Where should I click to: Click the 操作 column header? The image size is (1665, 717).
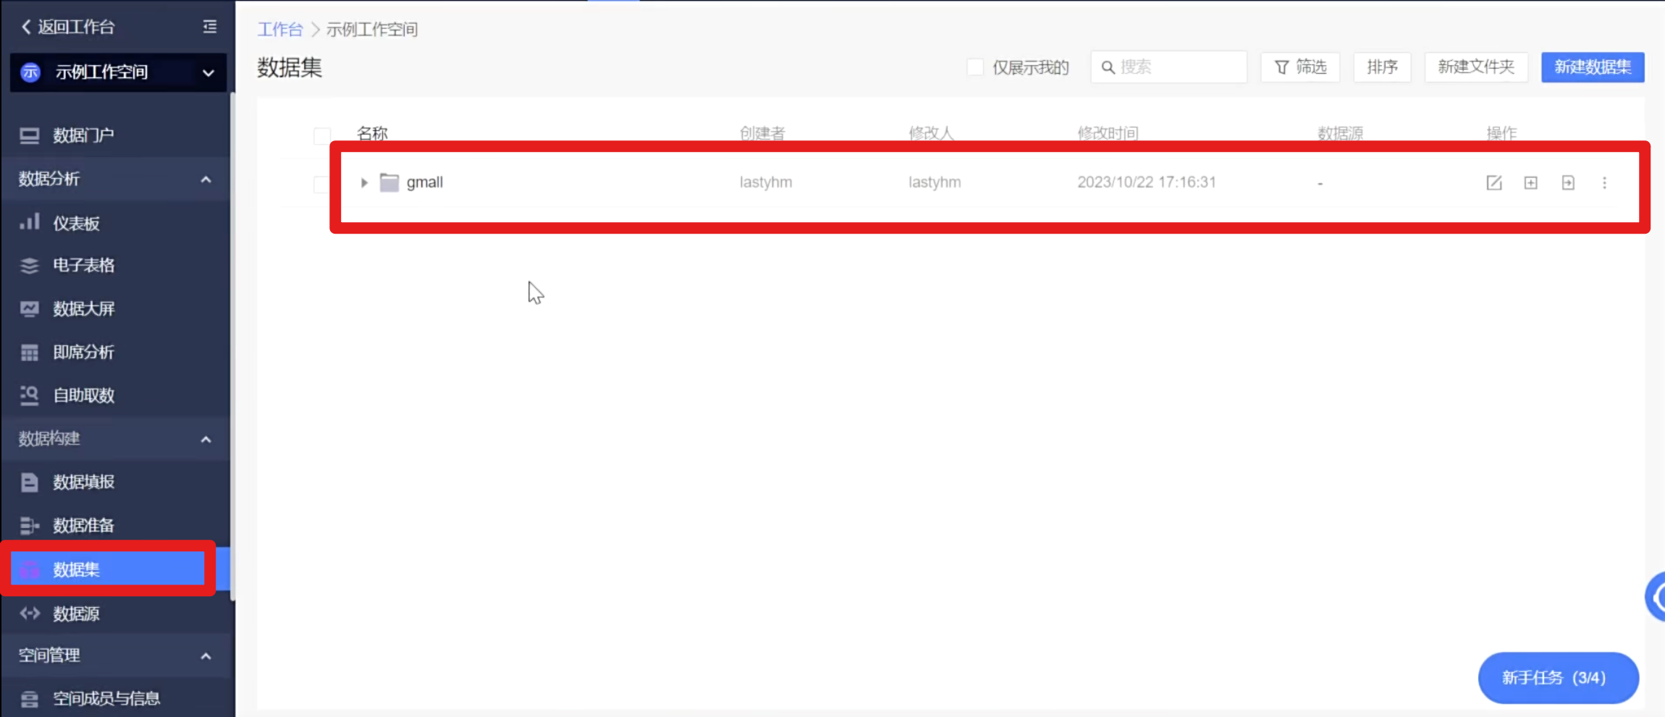[x=1501, y=133]
